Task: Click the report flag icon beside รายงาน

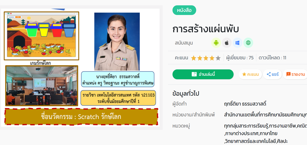Action: coord(288,74)
